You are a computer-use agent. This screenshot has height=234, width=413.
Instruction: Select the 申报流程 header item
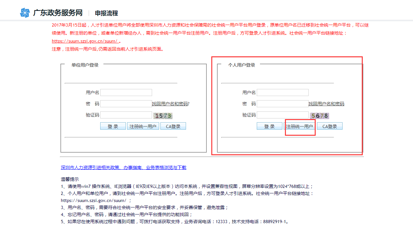tap(106, 13)
